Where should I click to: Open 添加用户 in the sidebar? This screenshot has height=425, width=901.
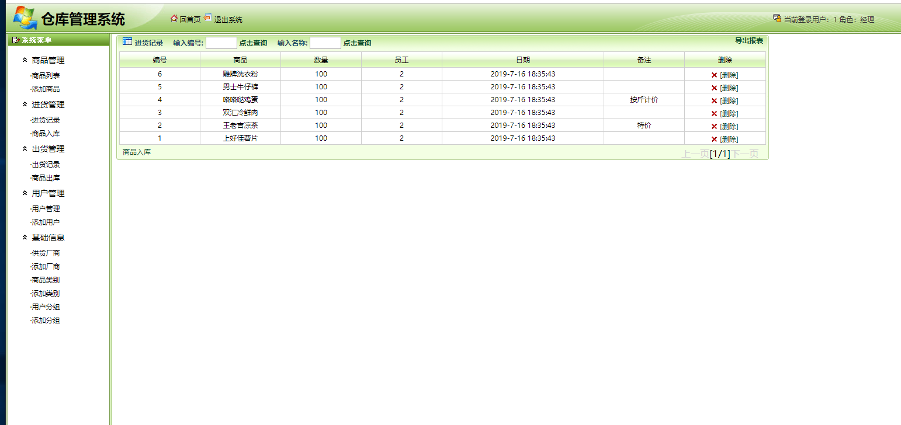(46, 222)
